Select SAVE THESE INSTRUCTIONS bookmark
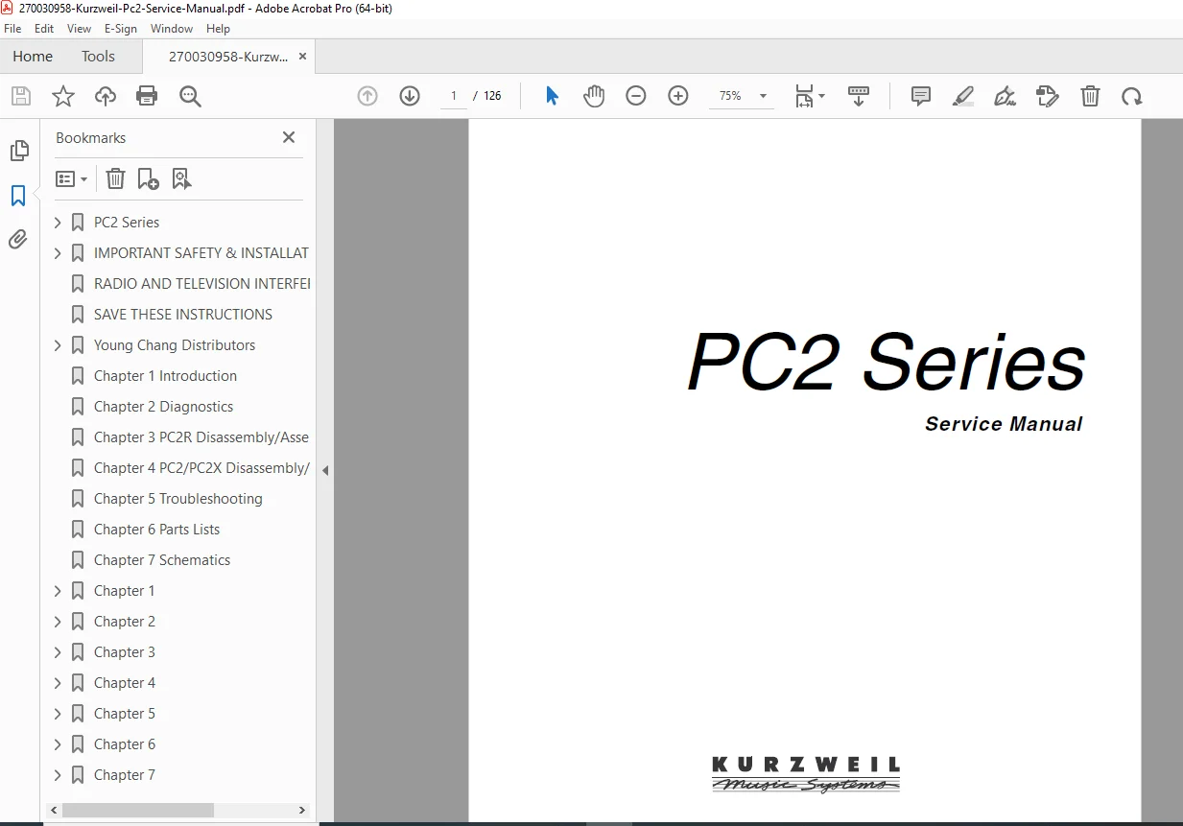Screen dimensions: 1183x826 (183, 315)
